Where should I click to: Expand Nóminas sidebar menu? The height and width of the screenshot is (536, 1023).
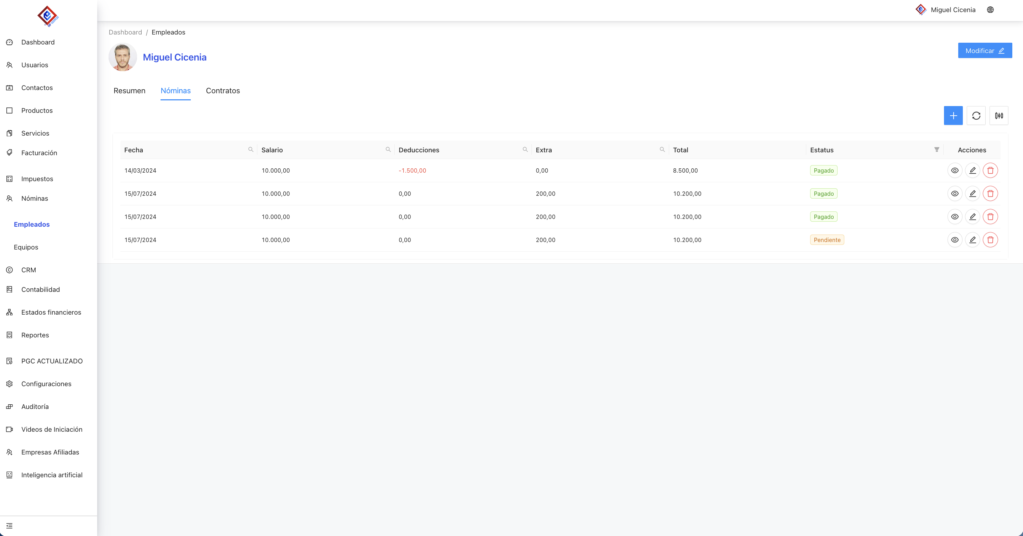coord(35,199)
